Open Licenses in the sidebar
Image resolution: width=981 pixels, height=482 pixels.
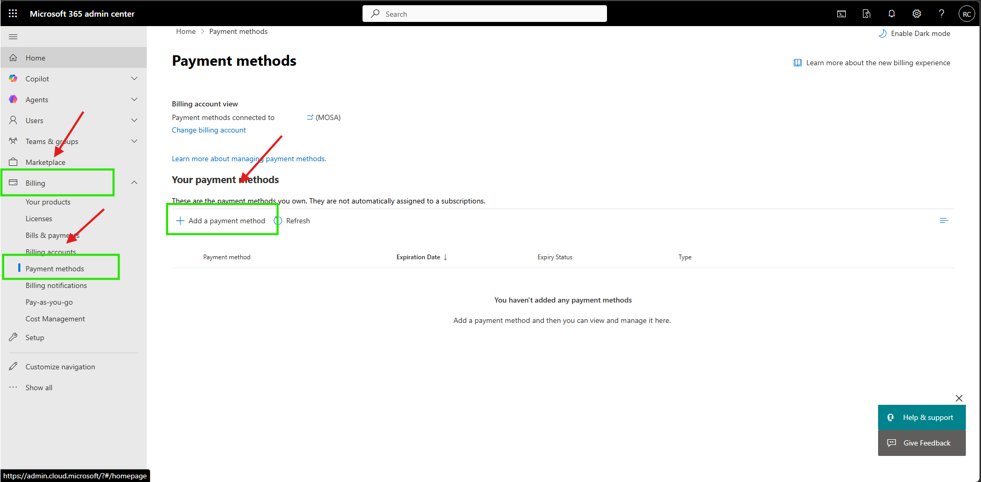[x=39, y=219]
